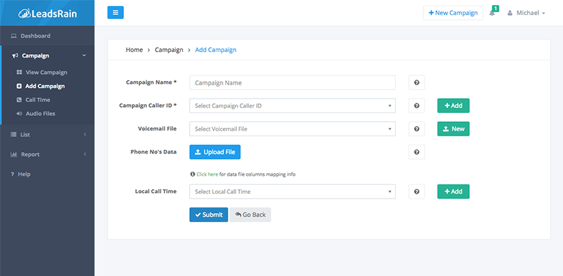Click Add button for Caller ID
The image size is (563, 276).
pyautogui.click(x=453, y=106)
